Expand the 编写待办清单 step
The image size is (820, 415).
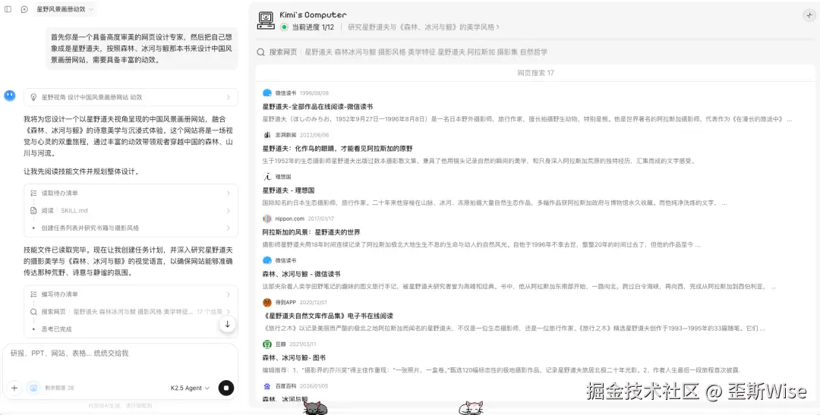(x=131, y=294)
